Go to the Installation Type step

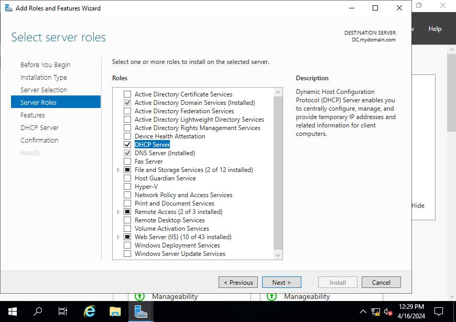coord(44,78)
